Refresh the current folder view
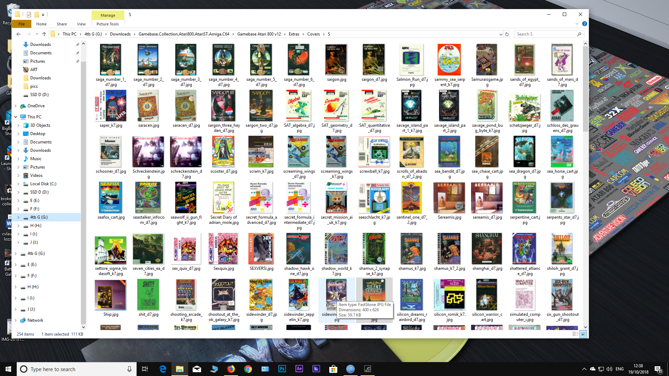The image size is (669, 376). pyautogui.click(x=507, y=34)
